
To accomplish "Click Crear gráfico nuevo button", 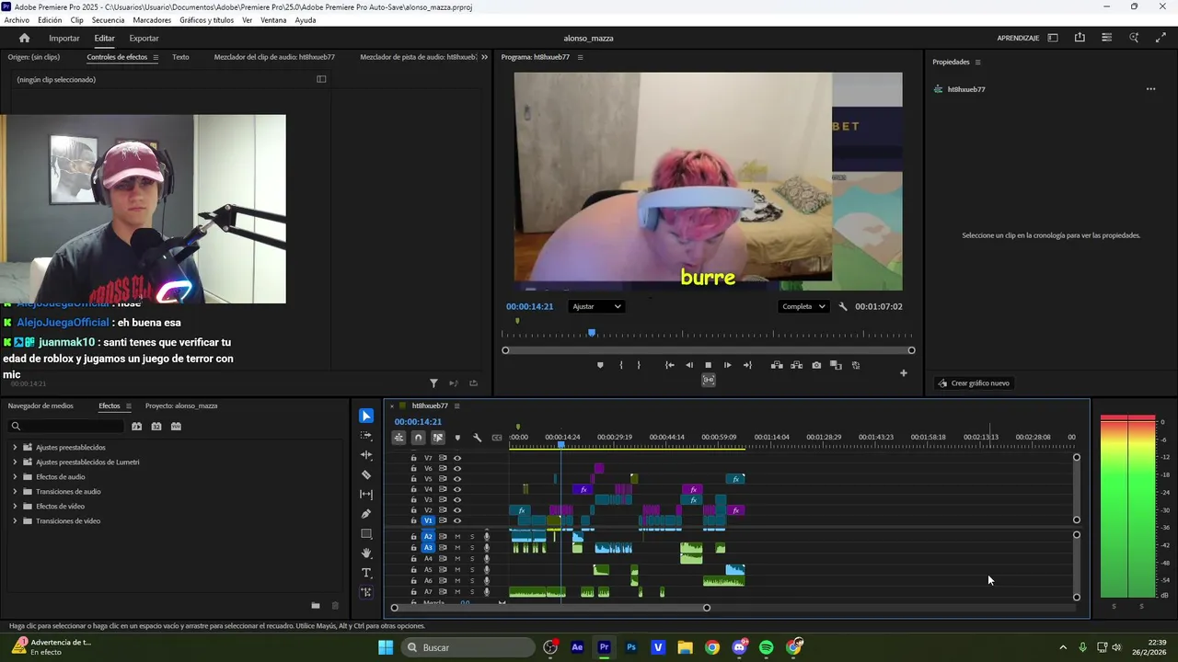I will [973, 383].
